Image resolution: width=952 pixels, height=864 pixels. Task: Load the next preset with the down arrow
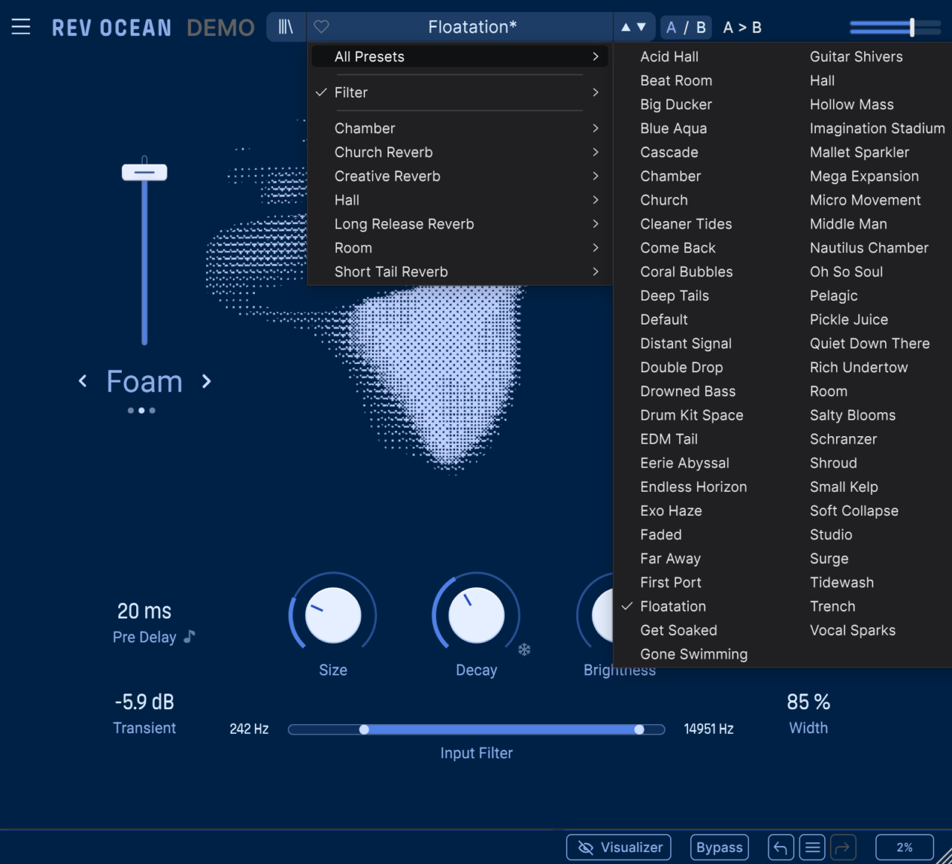click(x=642, y=28)
